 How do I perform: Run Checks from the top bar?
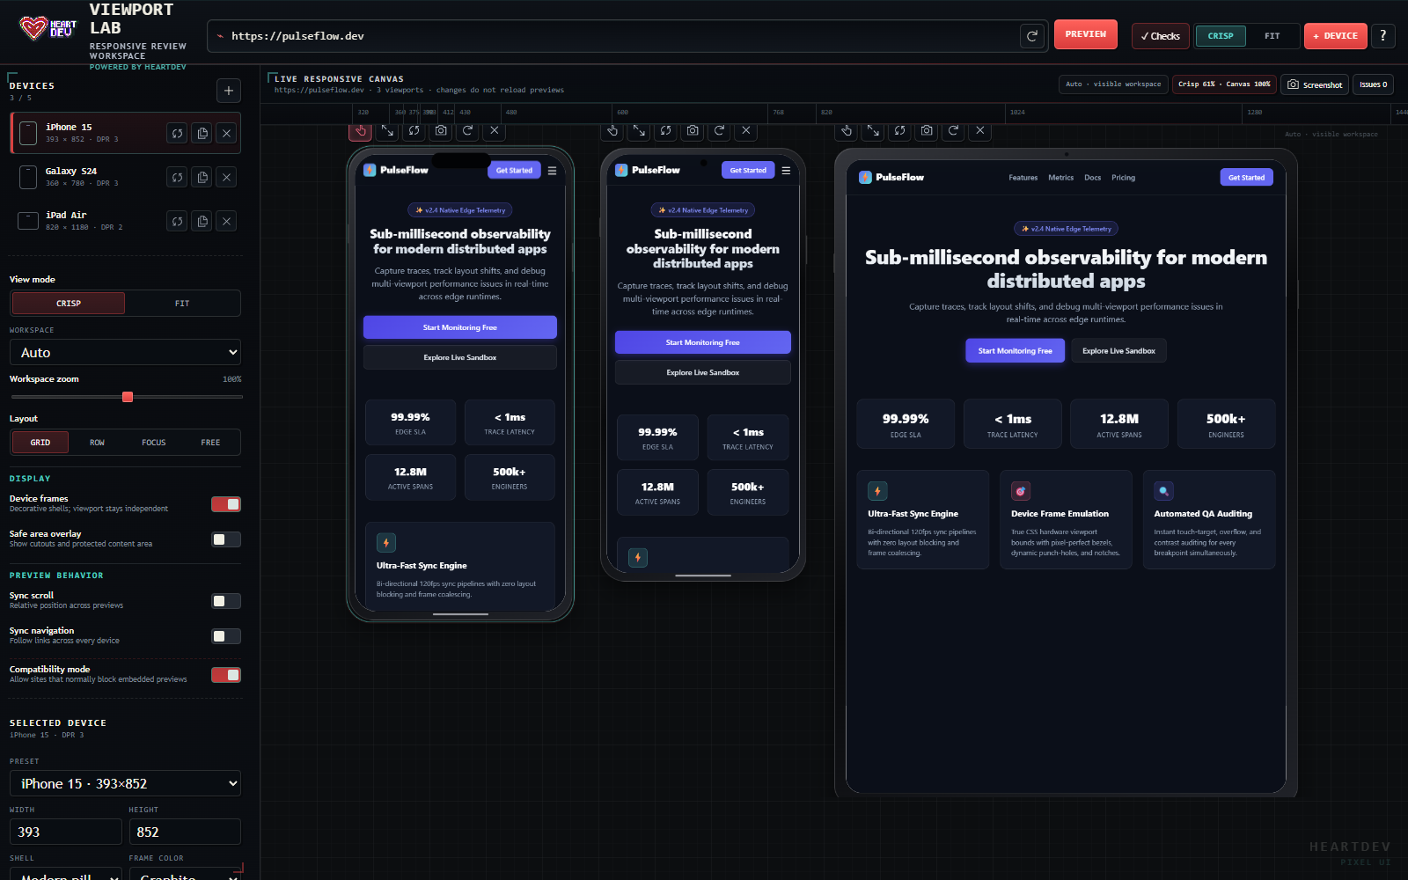point(1160,36)
